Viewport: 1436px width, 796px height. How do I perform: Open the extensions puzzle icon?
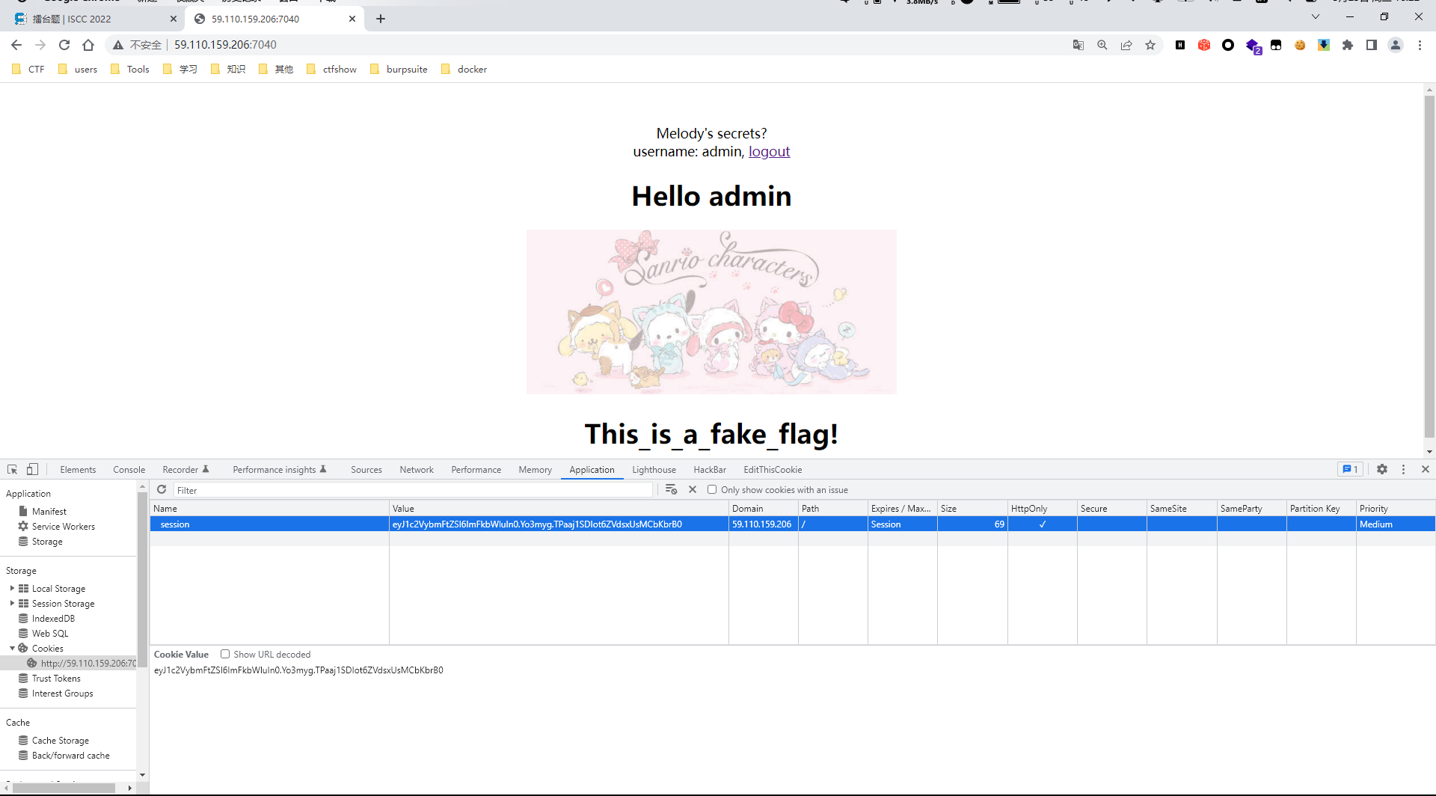coord(1348,45)
